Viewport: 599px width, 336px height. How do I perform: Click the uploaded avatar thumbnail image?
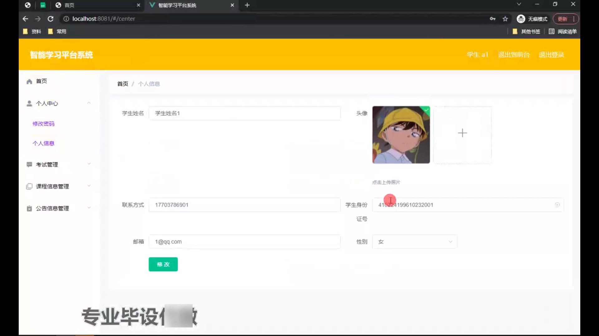coord(401,135)
